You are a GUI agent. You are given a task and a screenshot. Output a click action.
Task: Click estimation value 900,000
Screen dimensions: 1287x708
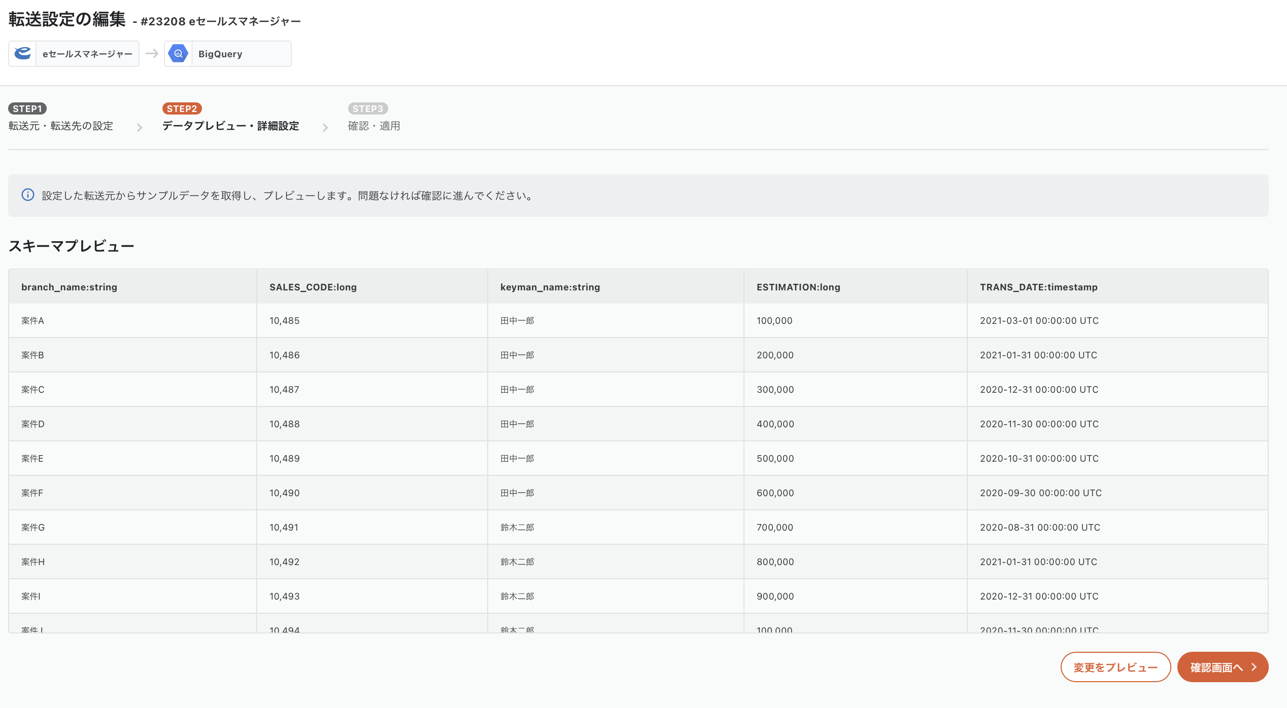pos(775,596)
